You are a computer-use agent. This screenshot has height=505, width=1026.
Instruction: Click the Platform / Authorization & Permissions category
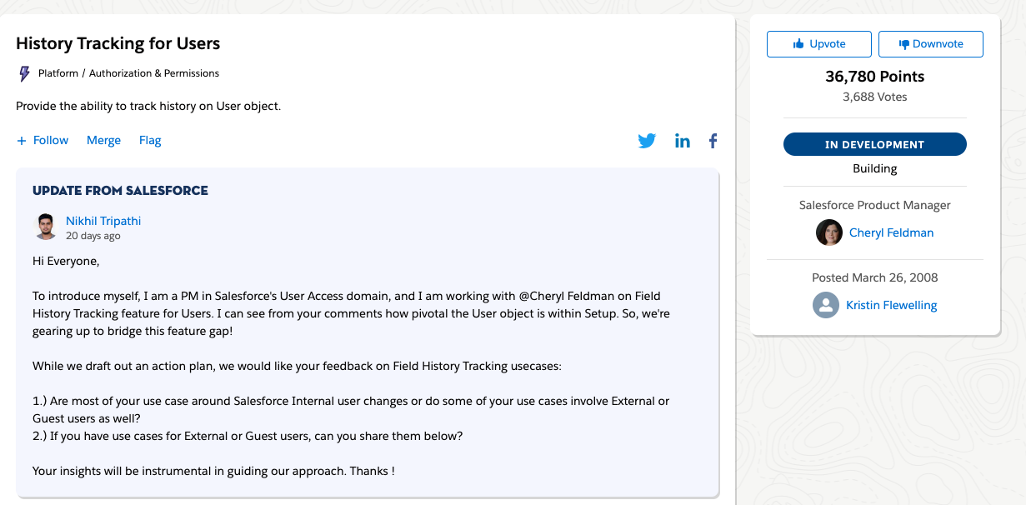tap(128, 73)
